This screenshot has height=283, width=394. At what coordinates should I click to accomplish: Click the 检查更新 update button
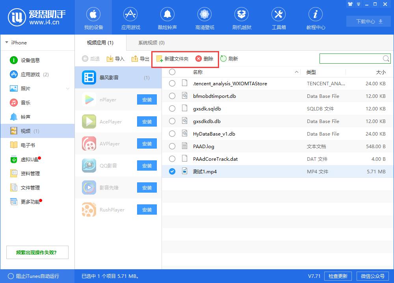coord(338,276)
